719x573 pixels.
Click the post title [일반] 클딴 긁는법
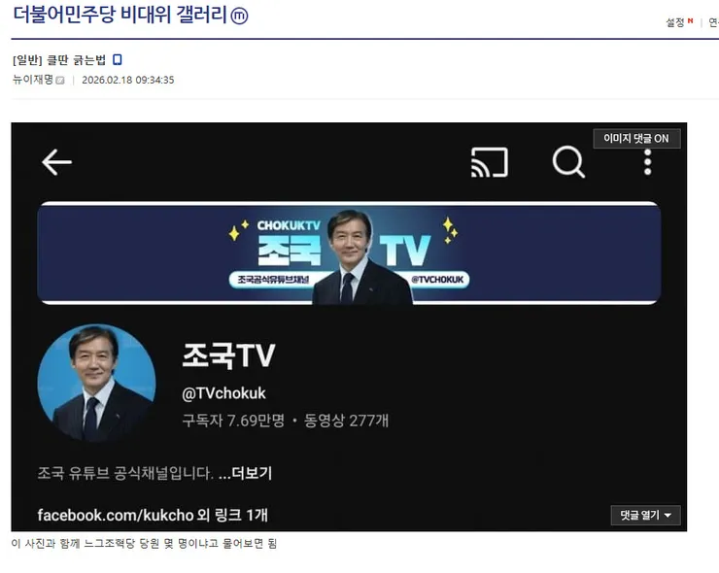tap(59, 60)
